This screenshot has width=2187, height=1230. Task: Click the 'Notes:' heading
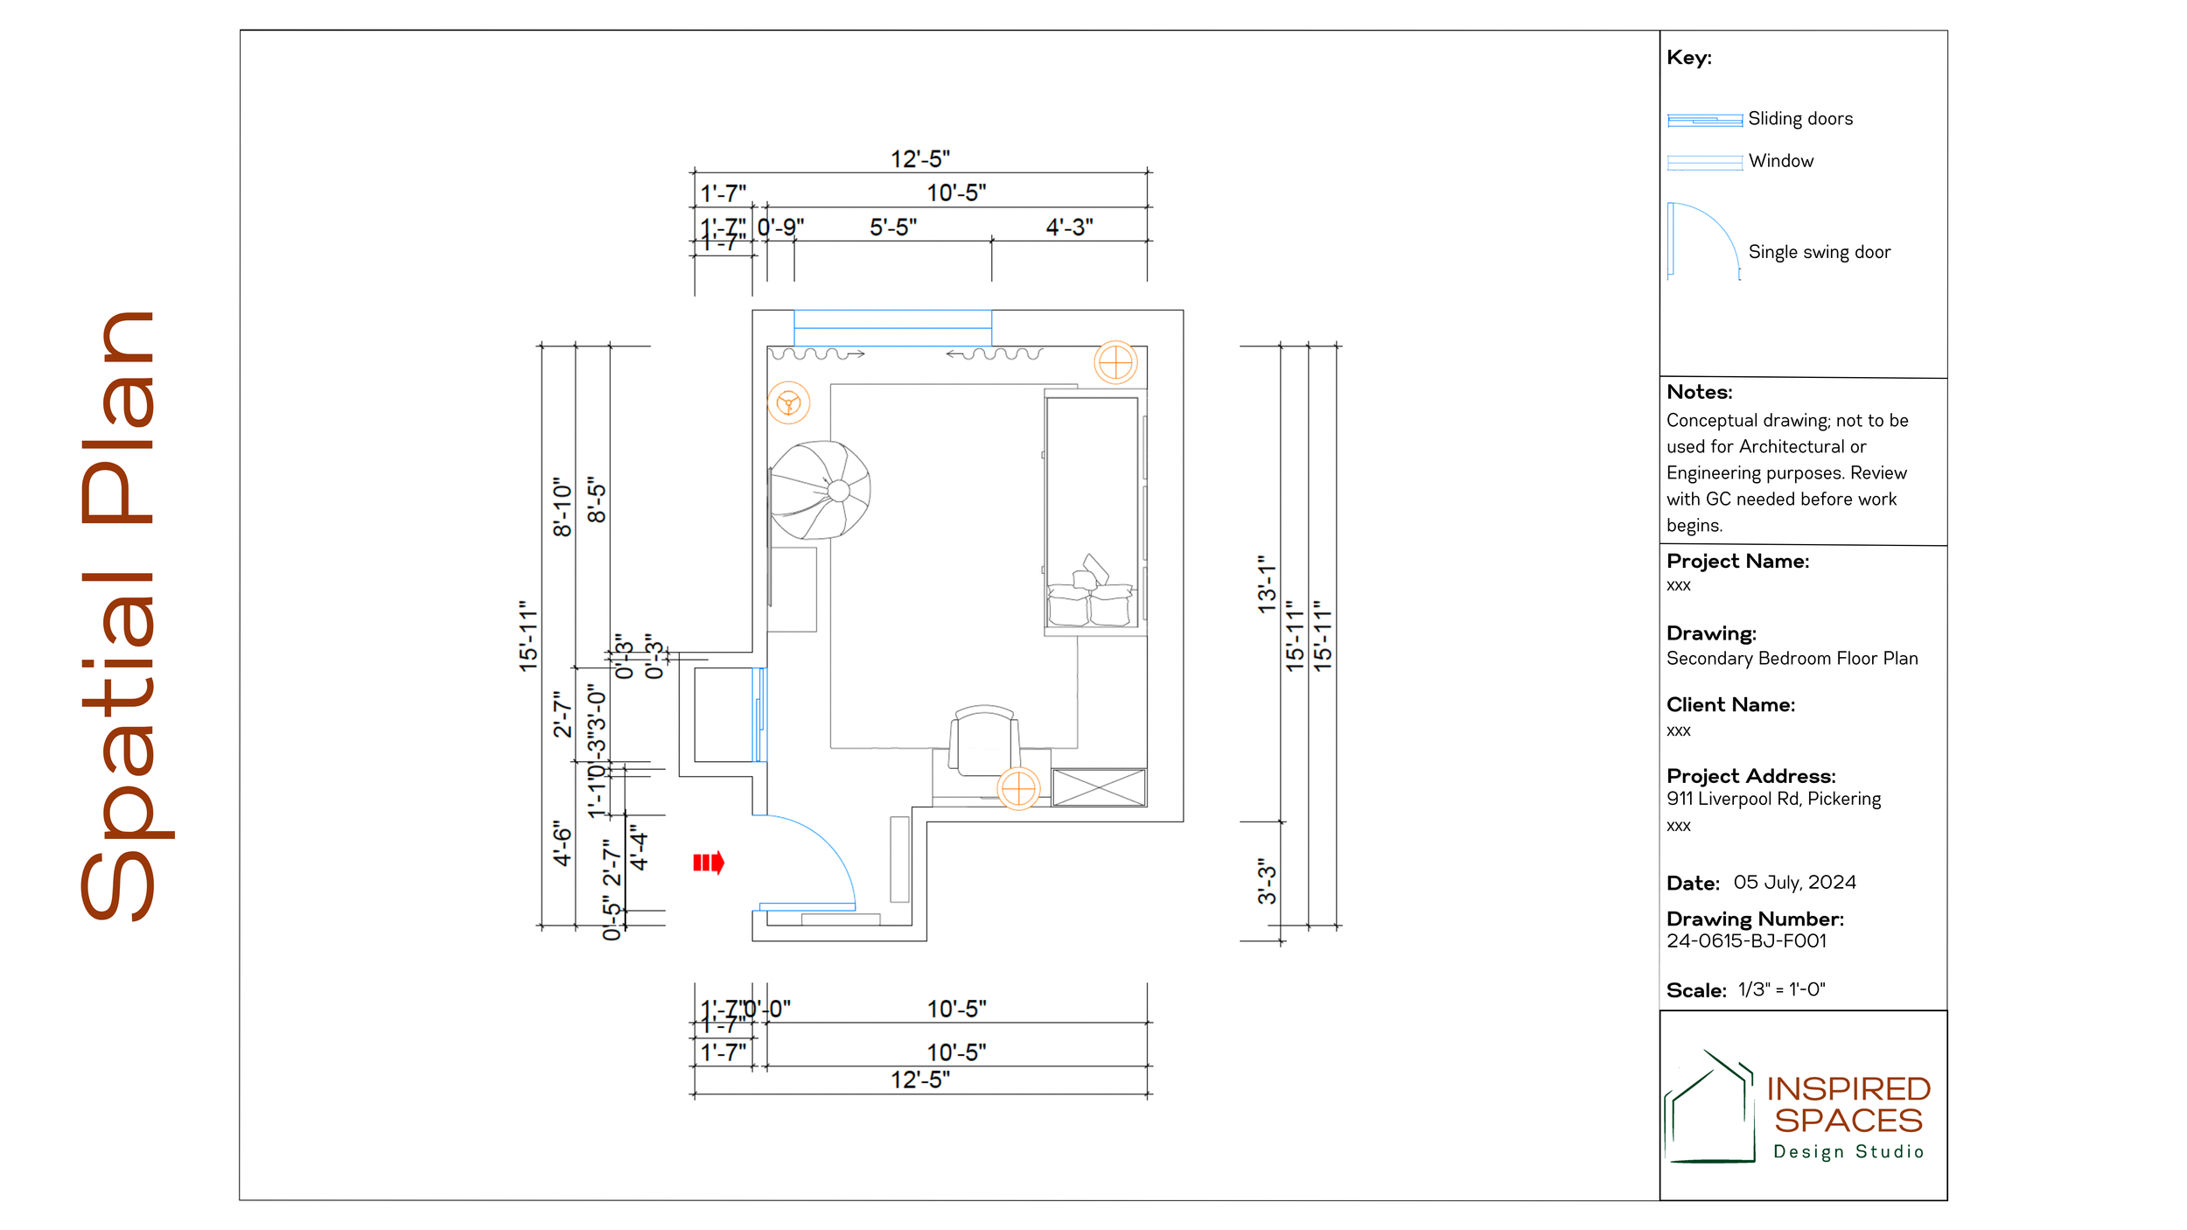(1699, 392)
